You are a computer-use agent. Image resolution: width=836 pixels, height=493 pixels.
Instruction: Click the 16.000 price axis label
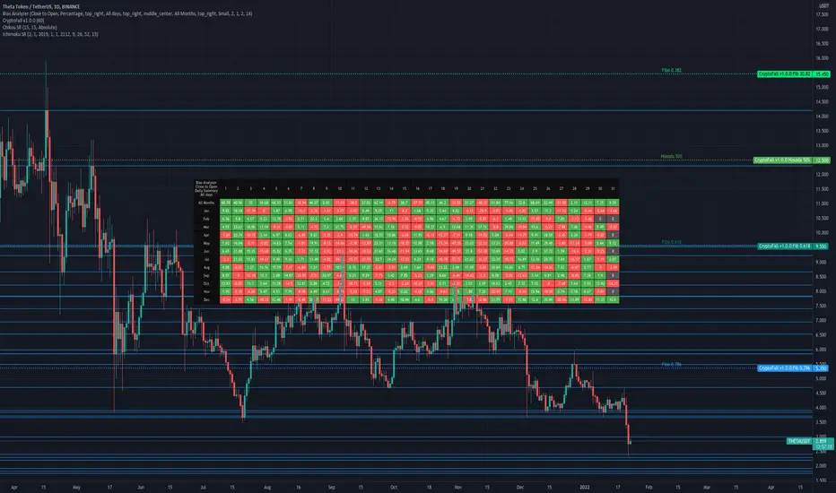[822, 58]
